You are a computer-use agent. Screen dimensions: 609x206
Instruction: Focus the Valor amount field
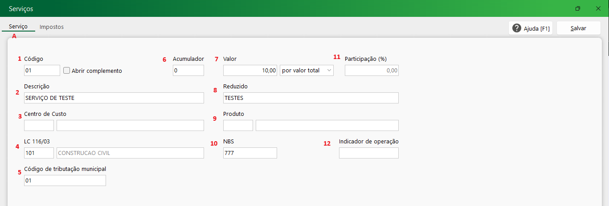click(250, 70)
